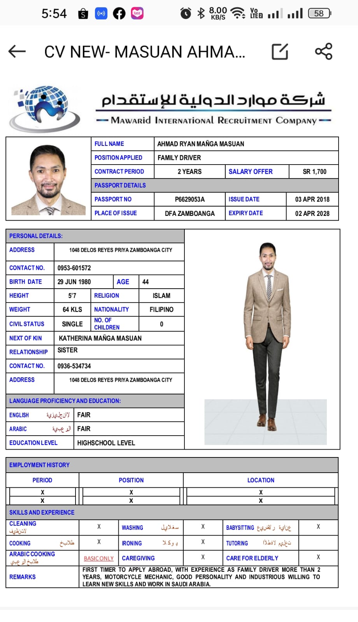This screenshot has width=358, height=622.
Task: Tap the TUTORING skill label
Action: coord(237,543)
